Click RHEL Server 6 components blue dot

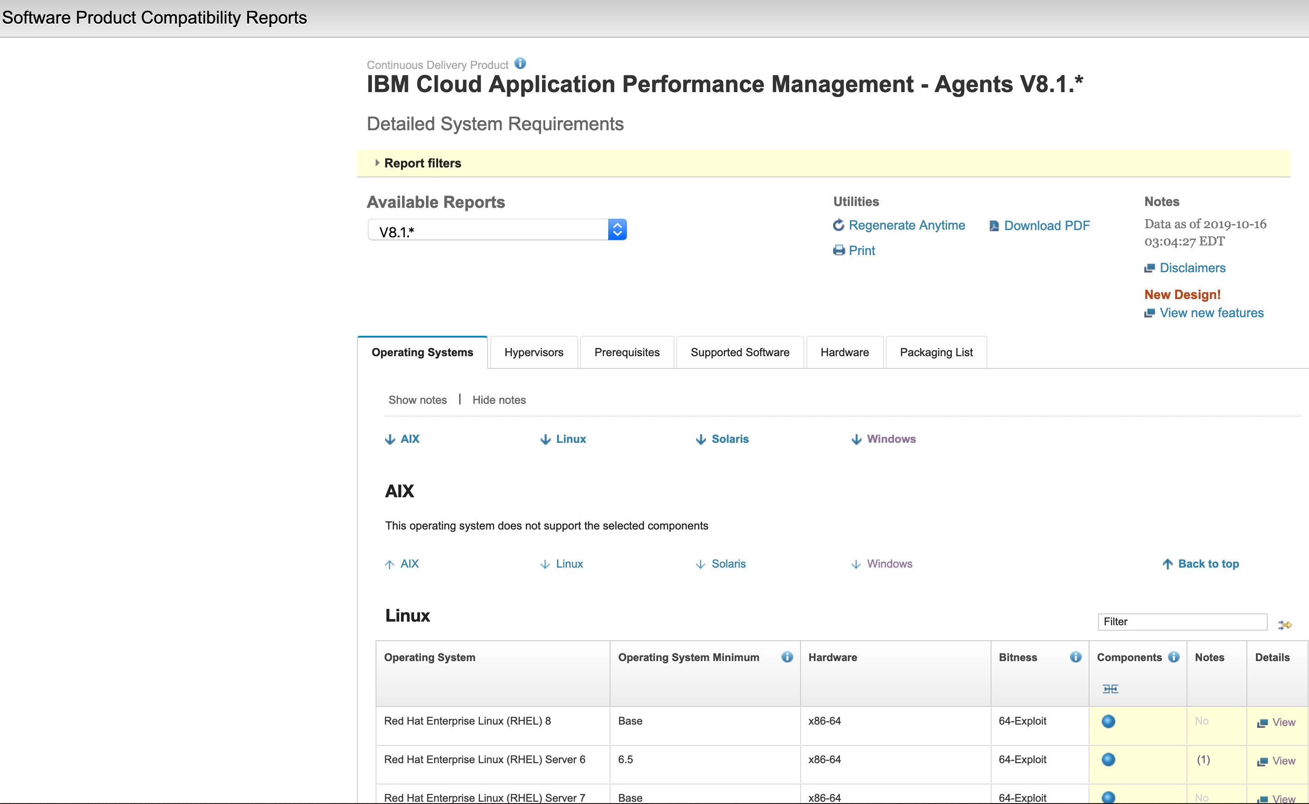[x=1108, y=760]
